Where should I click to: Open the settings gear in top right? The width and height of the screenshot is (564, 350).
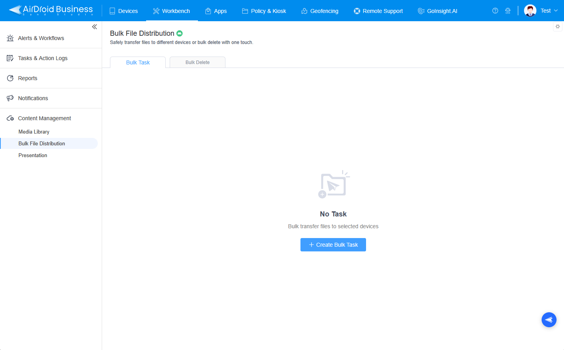tap(558, 26)
